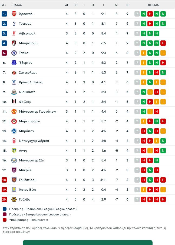Sort table by the ΟΜΑΔΑ column header
This screenshot has width=175, height=245.
(16, 5)
